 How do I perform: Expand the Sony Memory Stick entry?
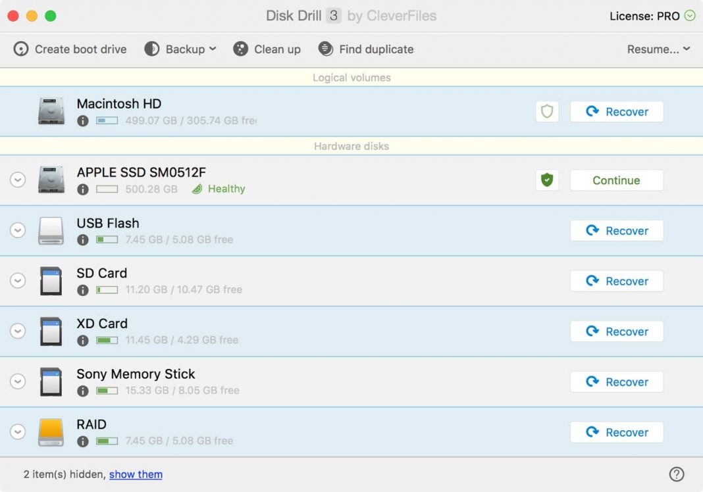18,381
